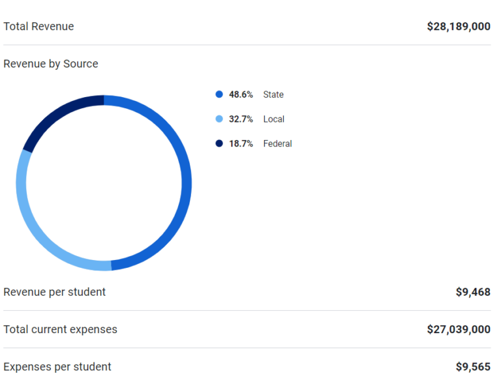Click the Local legend text
501x380 pixels.
coord(273,119)
